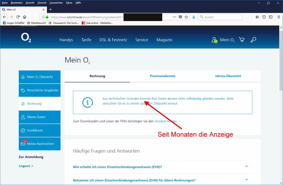Click the O2 logo in header
This screenshot has width=283, height=185.
[x=26, y=38]
